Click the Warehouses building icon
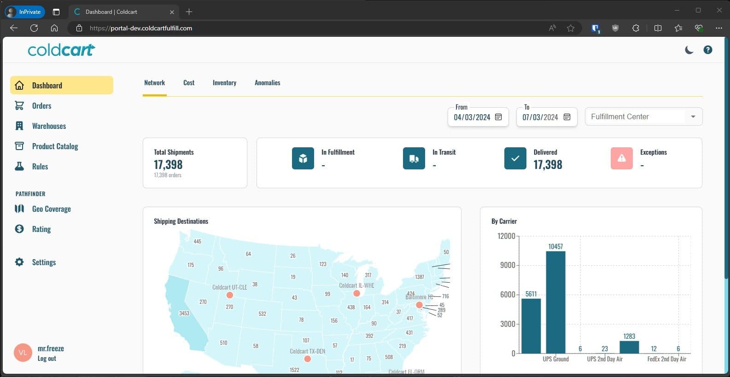Viewport: 730px width, 377px height. click(x=19, y=126)
